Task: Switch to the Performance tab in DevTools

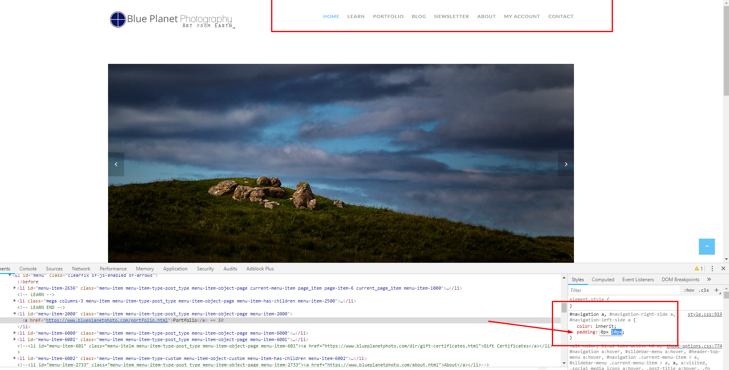Action: click(x=113, y=269)
